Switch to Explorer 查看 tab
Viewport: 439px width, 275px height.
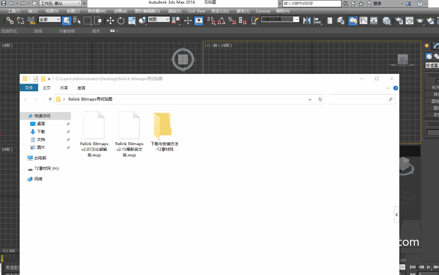81,88
